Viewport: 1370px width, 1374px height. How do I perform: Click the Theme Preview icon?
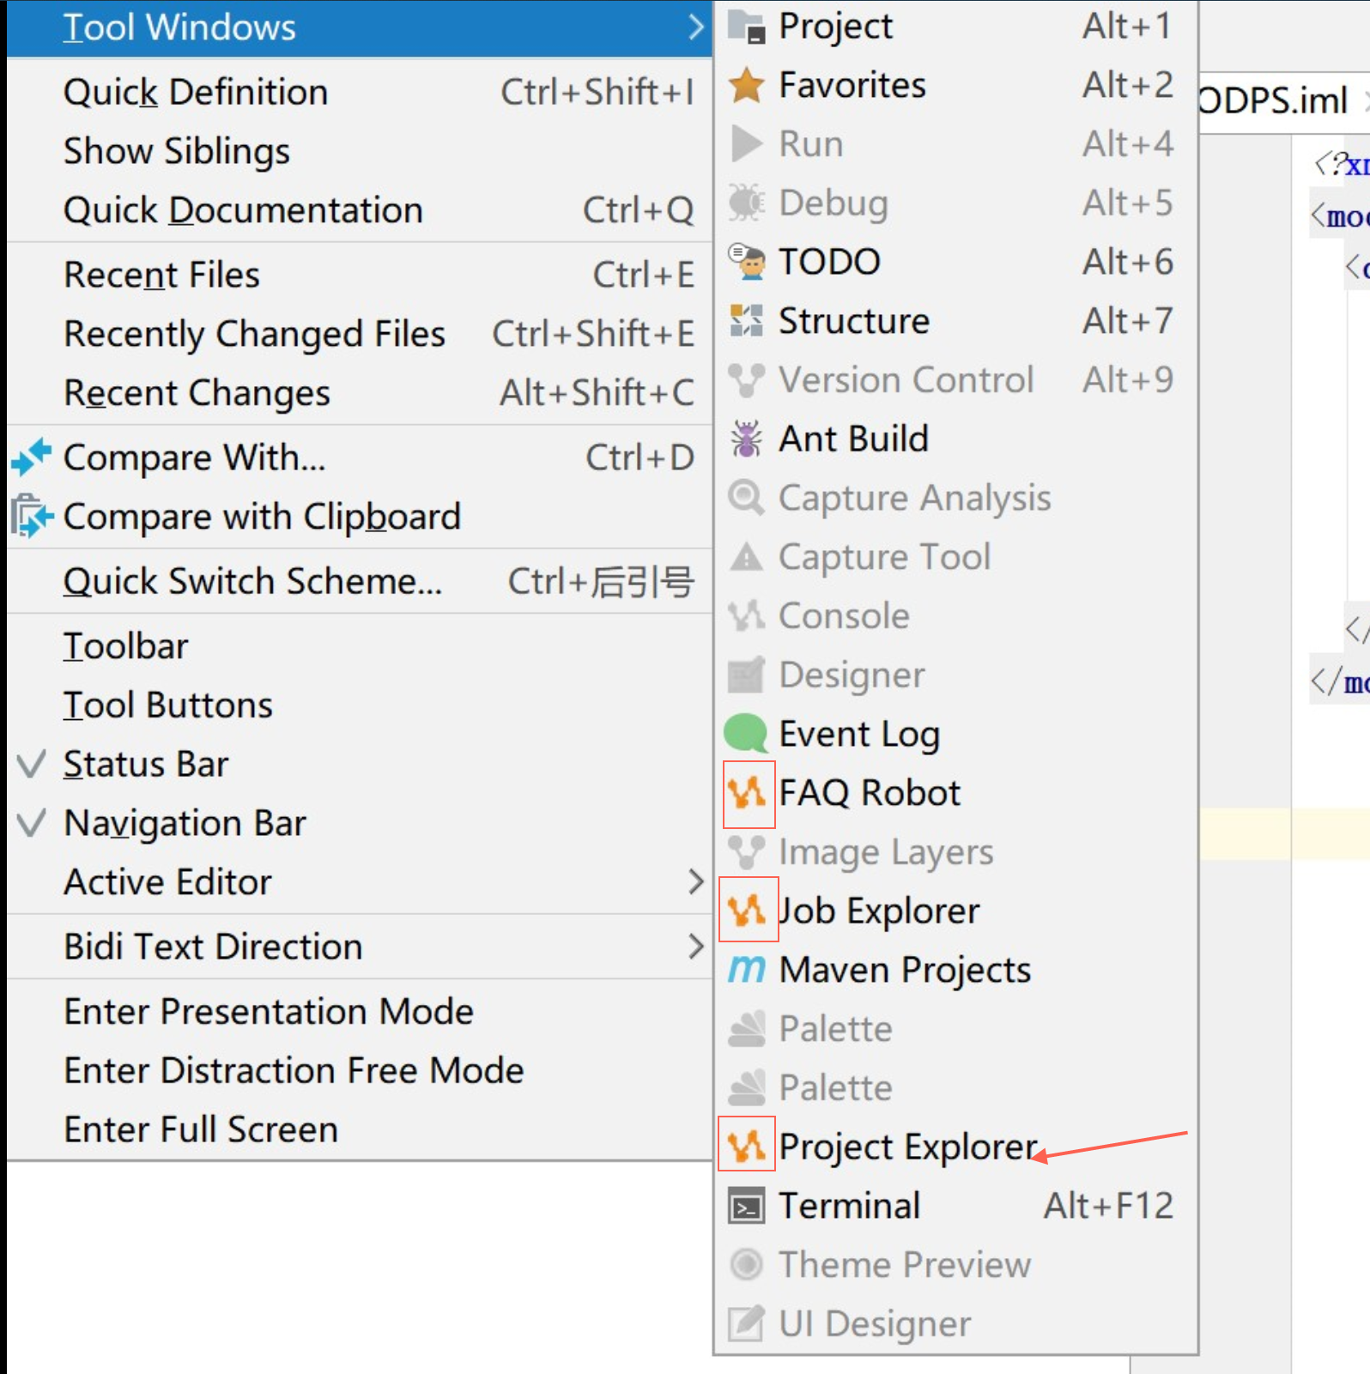click(x=746, y=1265)
